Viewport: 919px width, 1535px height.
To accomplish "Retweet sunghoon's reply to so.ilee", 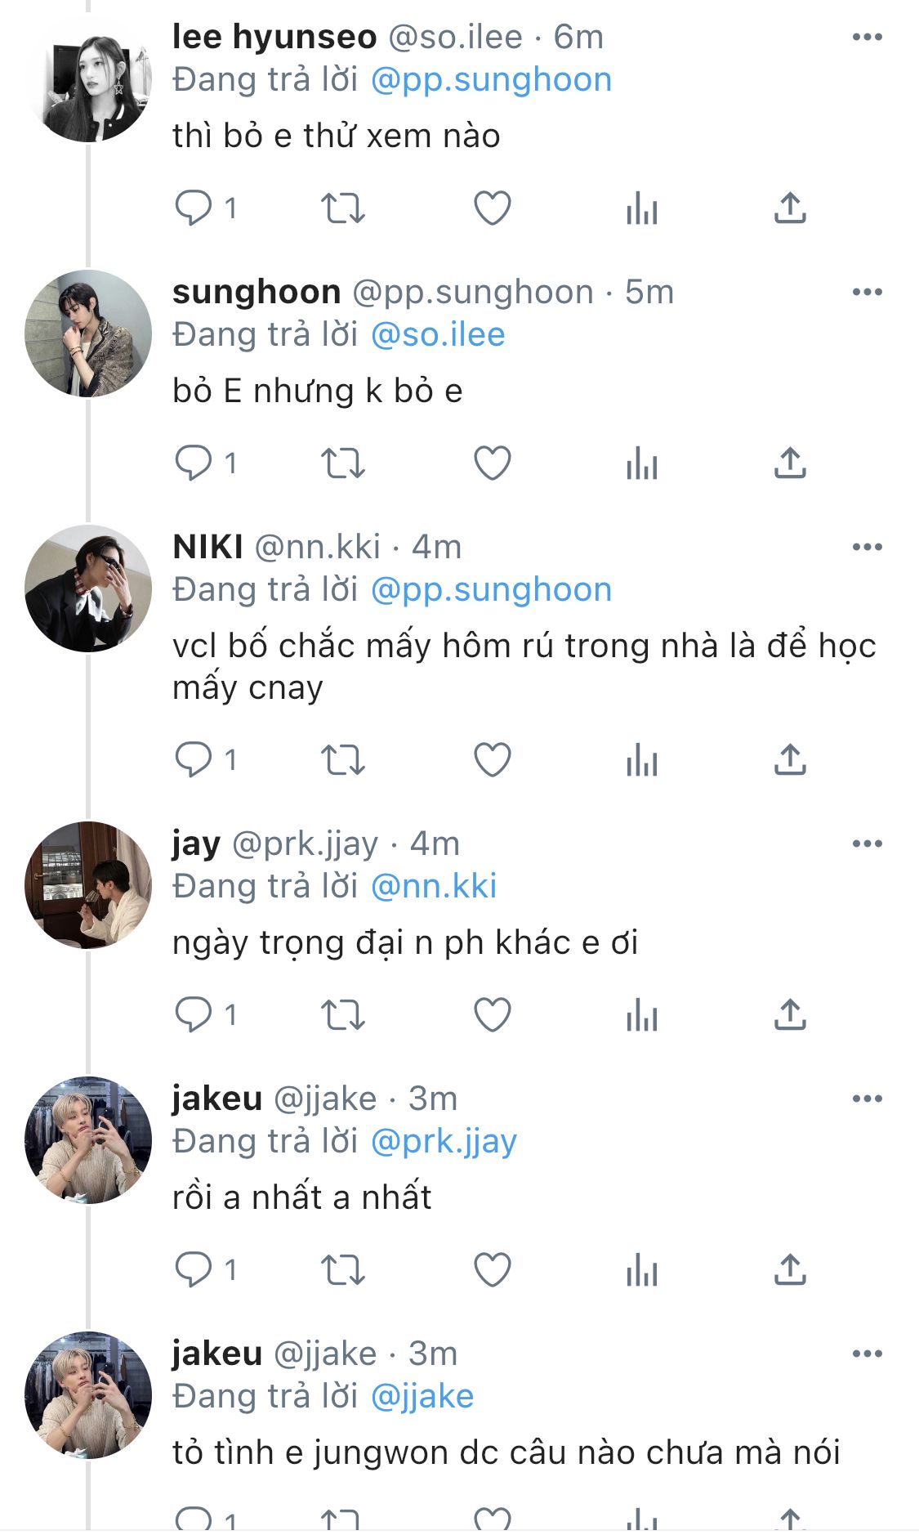I will point(342,463).
